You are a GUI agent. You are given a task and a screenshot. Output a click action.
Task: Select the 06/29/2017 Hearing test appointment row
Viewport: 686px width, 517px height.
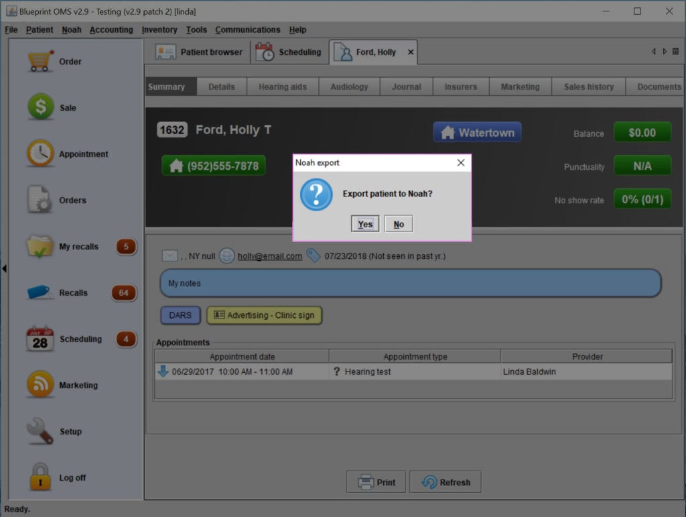coord(413,369)
